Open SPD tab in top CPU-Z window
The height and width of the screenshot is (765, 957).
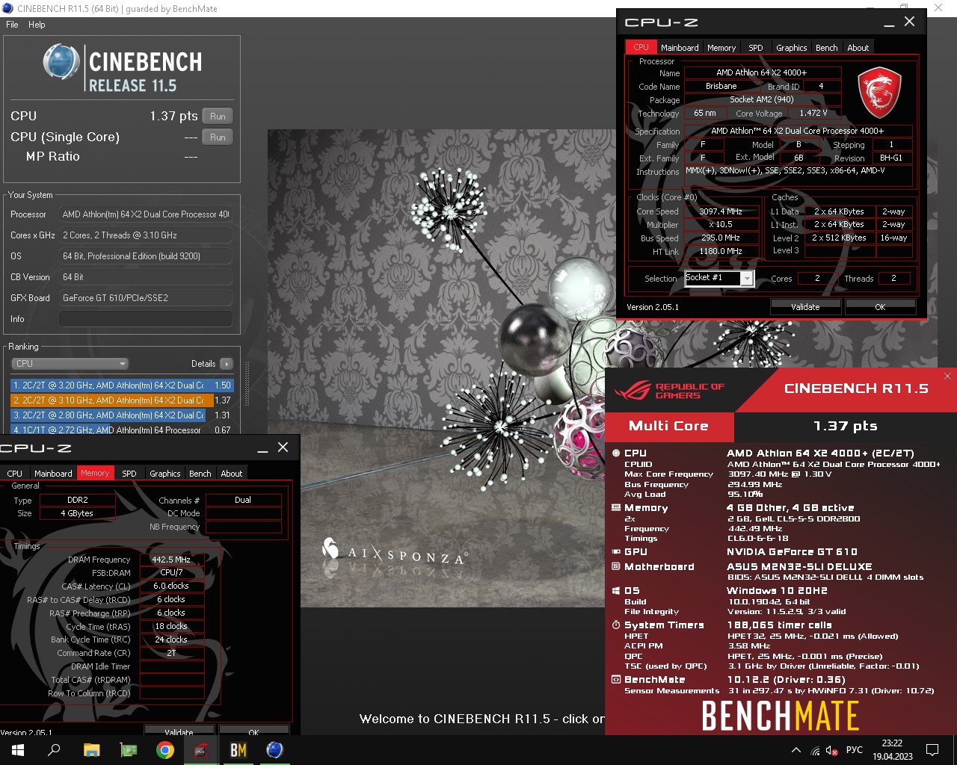[756, 47]
